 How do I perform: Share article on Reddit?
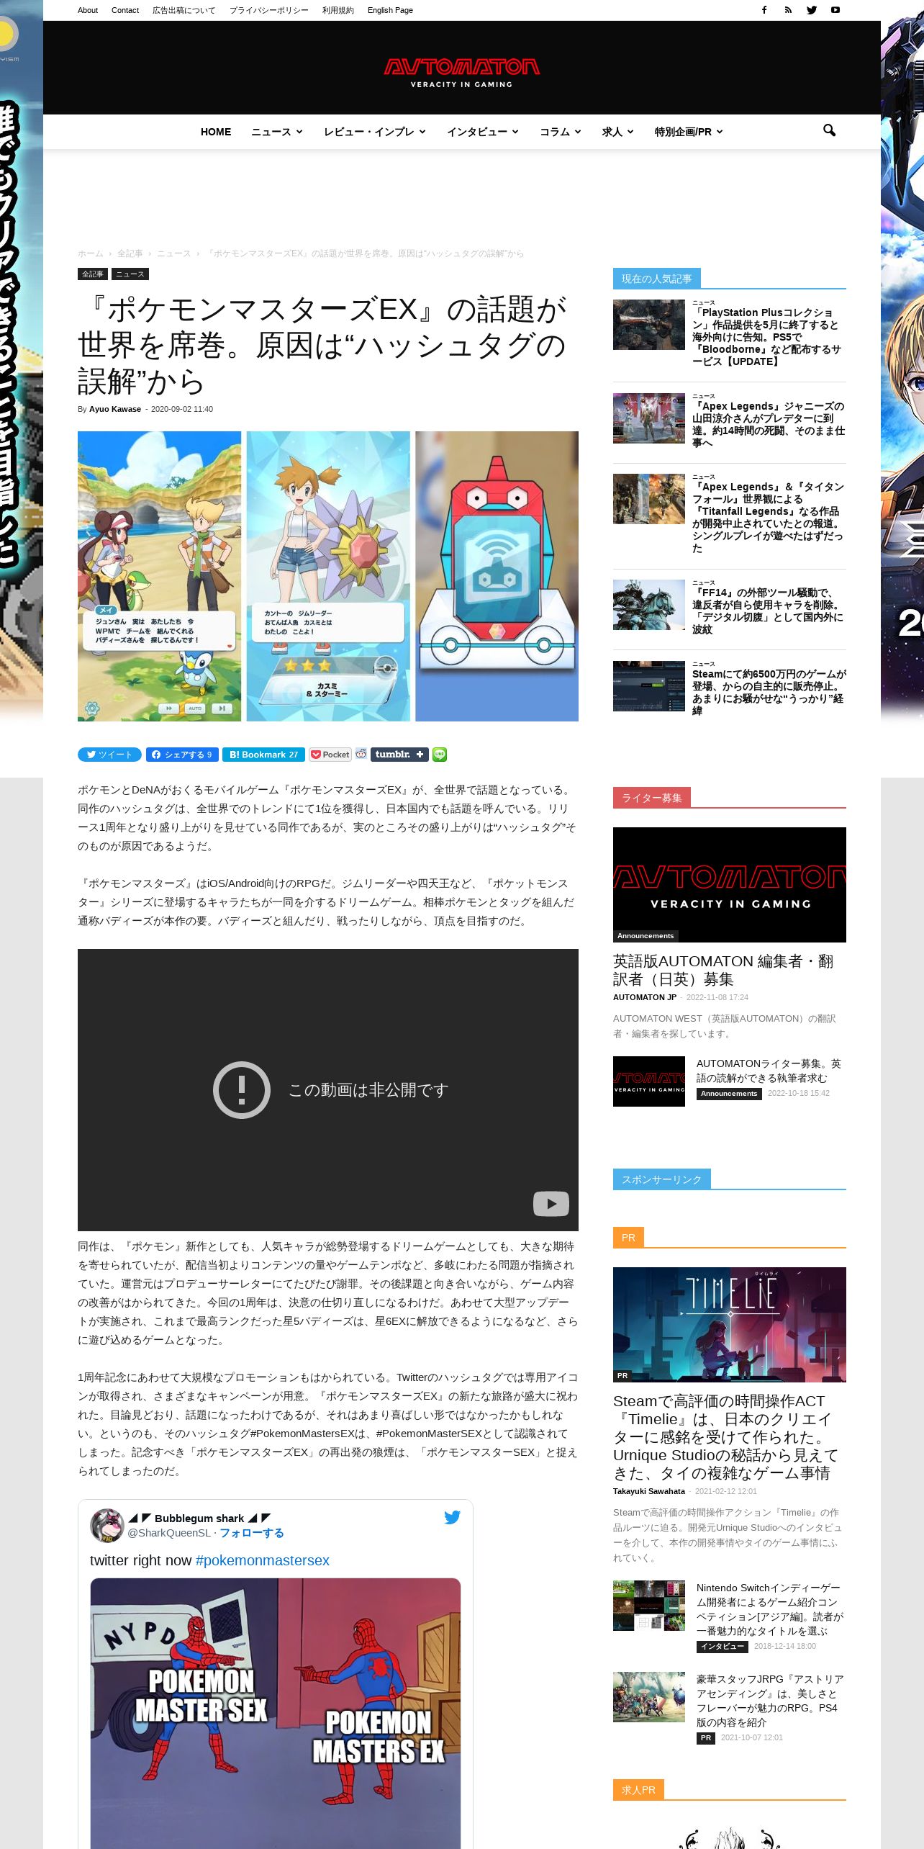point(361,754)
